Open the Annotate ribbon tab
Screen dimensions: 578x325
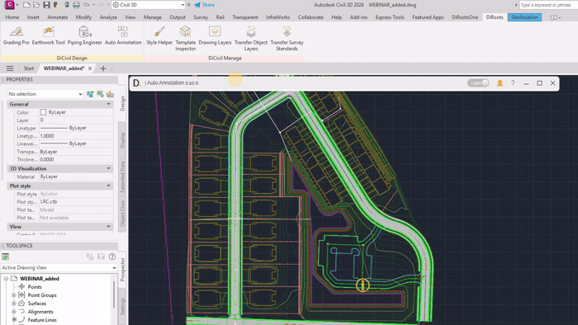pyautogui.click(x=58, y=17)
